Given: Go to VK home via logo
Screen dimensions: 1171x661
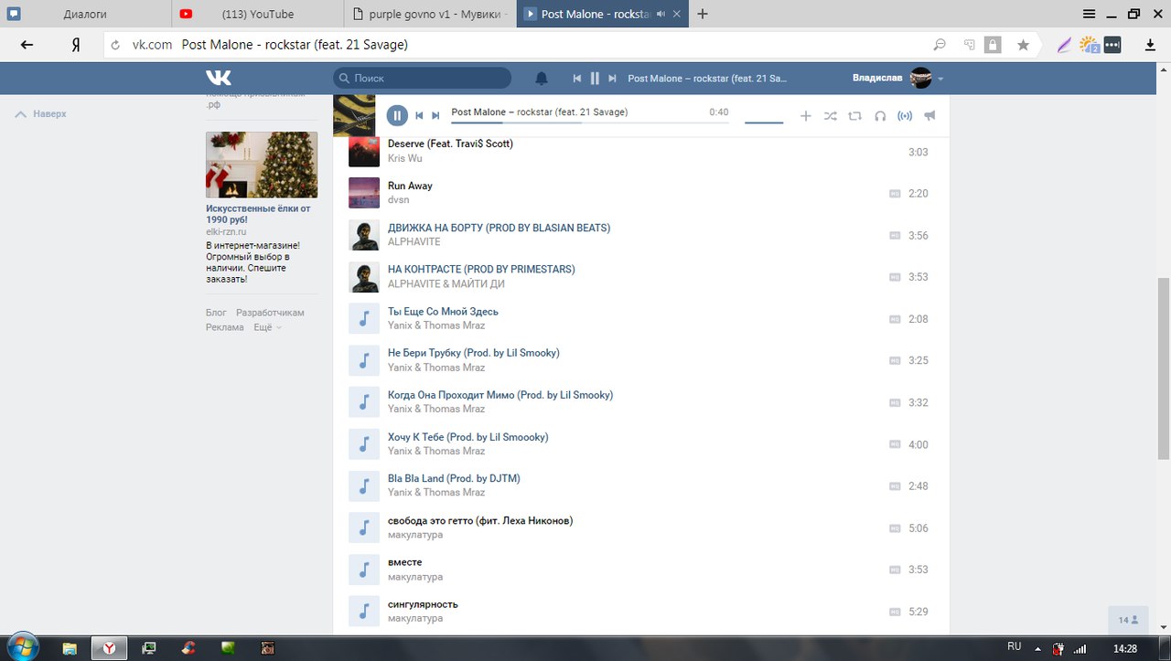Looking at the screenshot, I should (218, 78).
